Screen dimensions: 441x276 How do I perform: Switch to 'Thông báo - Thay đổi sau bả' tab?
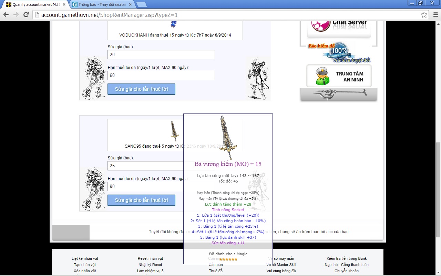point(102,4)
